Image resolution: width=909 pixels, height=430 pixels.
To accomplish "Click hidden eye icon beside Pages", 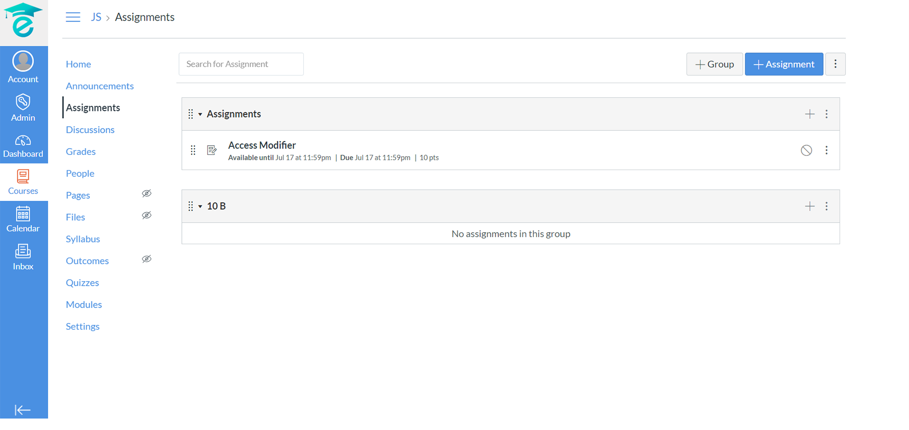I will coord(146,193).
